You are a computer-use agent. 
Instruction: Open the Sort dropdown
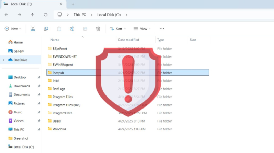(x=117, y=29)
